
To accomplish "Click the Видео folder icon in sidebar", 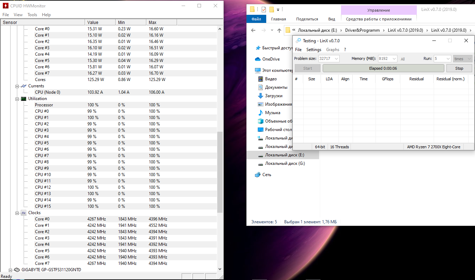I will point(261,79).
